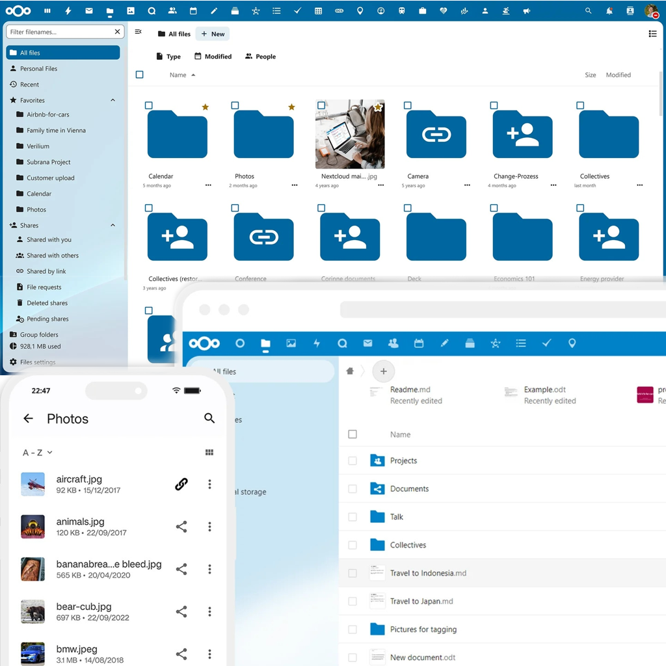The image size is (666, 666).
Task: Tick the checkbox on the Camera folder
Action: click(x=408, y=105)
